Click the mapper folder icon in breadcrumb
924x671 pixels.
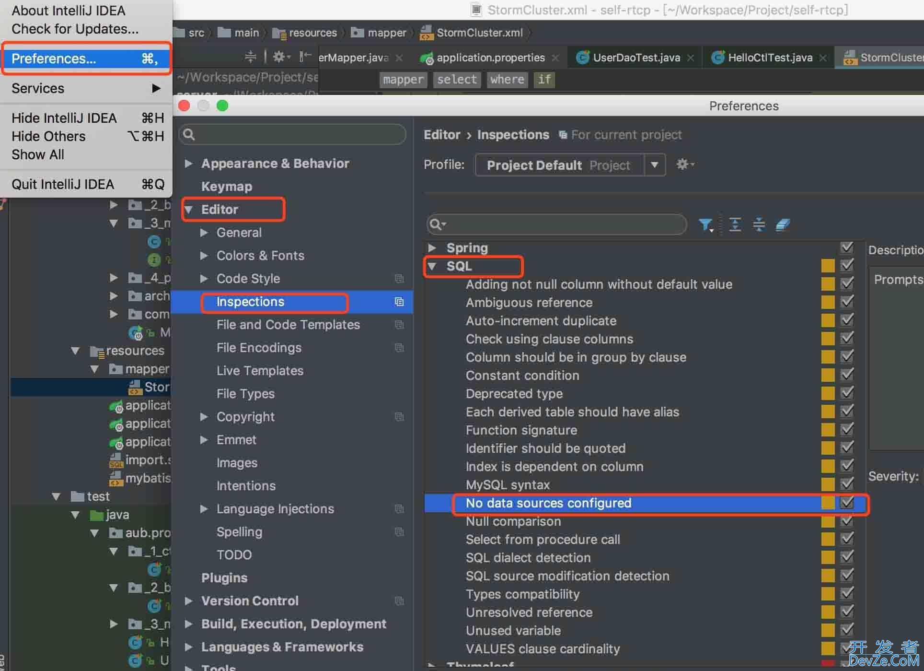click(x=358, y=32)
